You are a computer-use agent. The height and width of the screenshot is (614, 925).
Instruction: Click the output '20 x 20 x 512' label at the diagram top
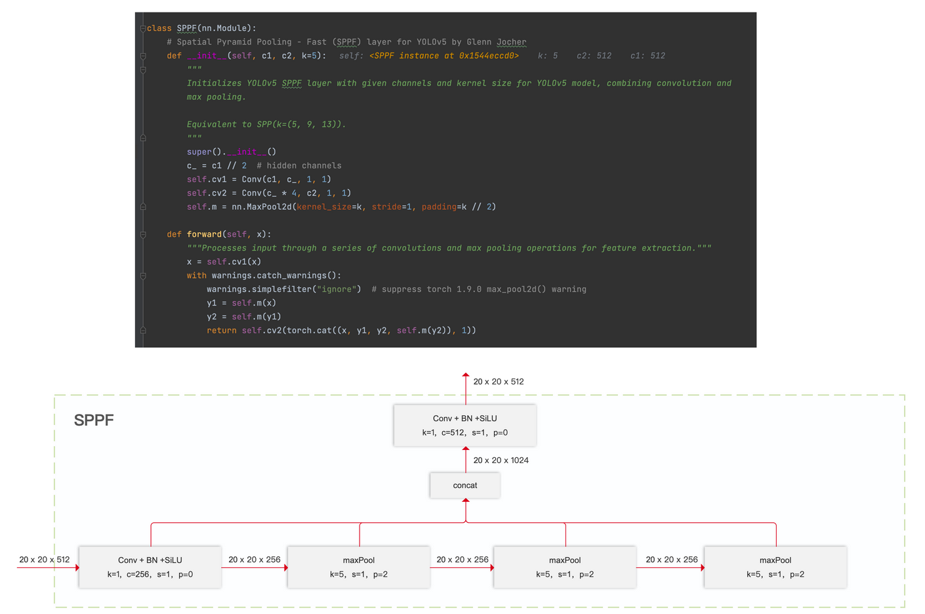pos(499,382)
